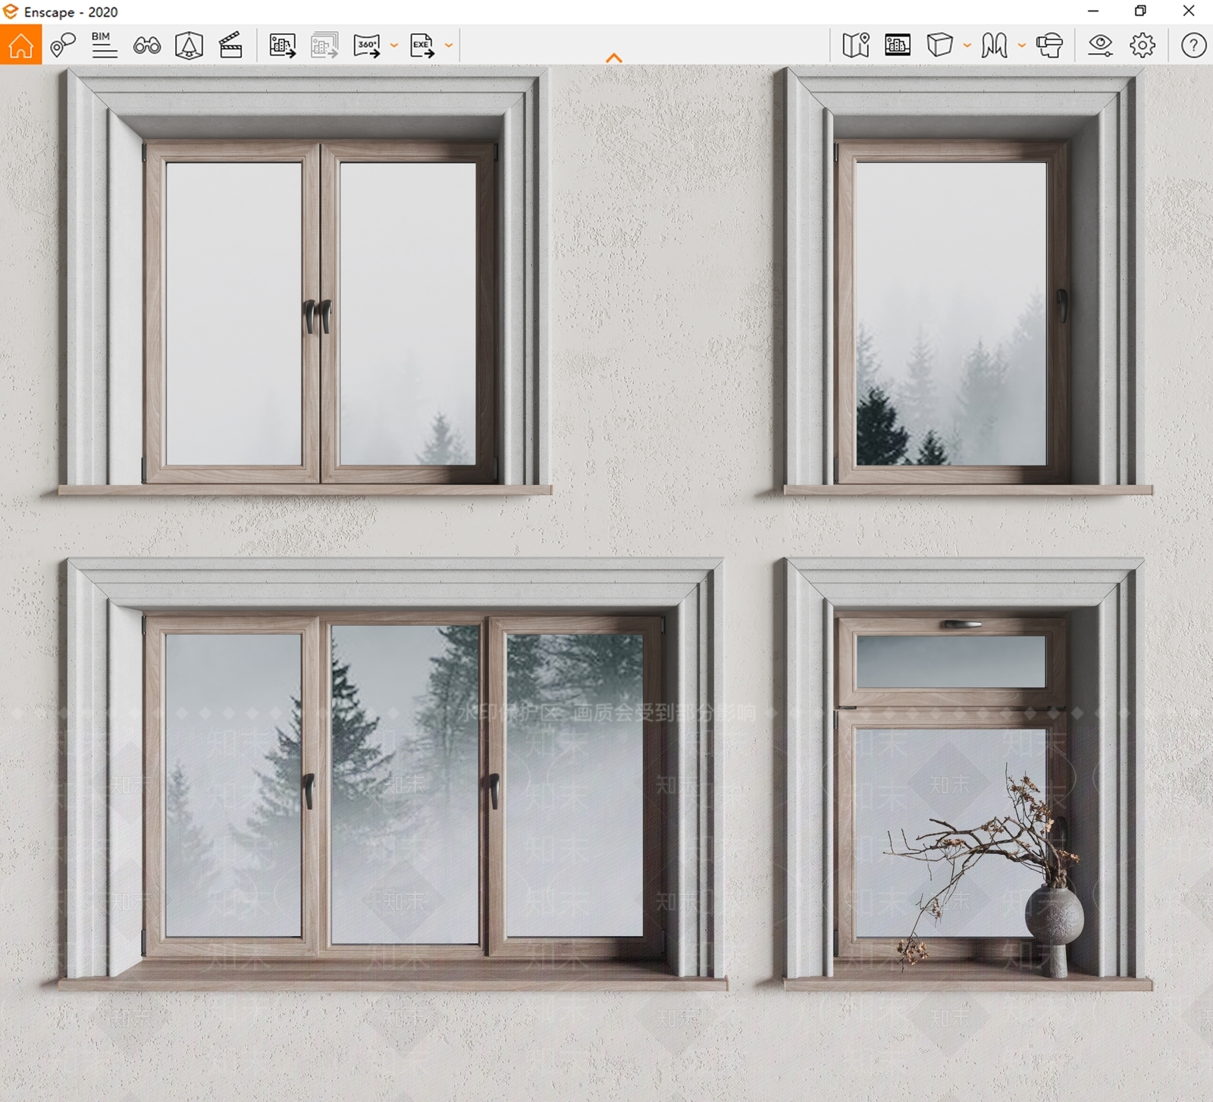Take a screenshot render export
This screenshot has width=1213, height=1102.
click(x=282, y=45)
